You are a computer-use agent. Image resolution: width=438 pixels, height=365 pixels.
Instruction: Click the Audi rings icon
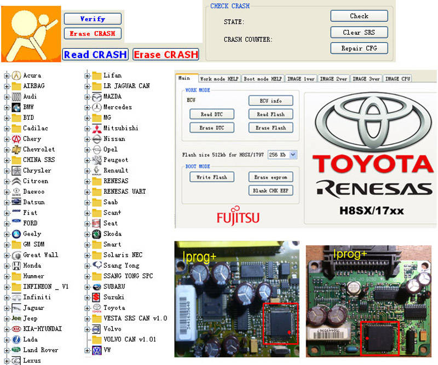point(16,96)
